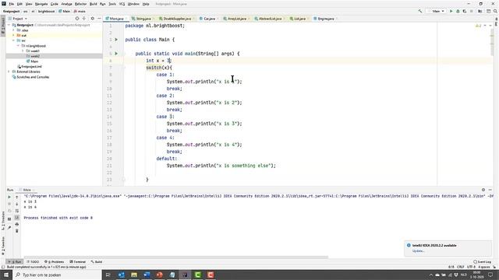This screenshot has width=499, height=280.
Task: Click Search Everywhere magnifier icon
Action: [x=495, y=11]
